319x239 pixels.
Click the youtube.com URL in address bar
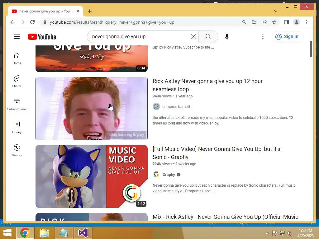pos(112,22)
